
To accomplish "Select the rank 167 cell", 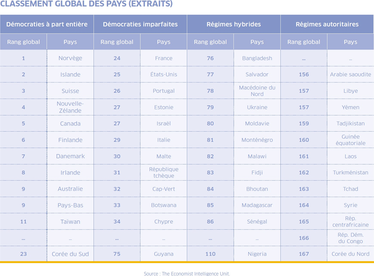I will pyautogui.click(x=304, y=254).
